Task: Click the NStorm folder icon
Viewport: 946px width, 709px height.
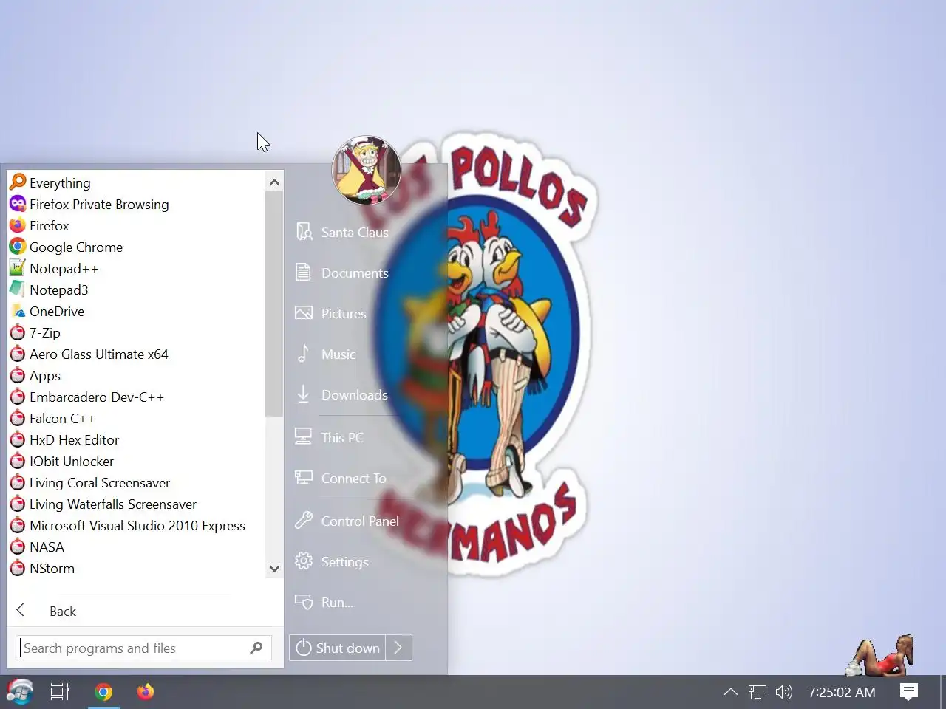Action: [x=18, y=568]
